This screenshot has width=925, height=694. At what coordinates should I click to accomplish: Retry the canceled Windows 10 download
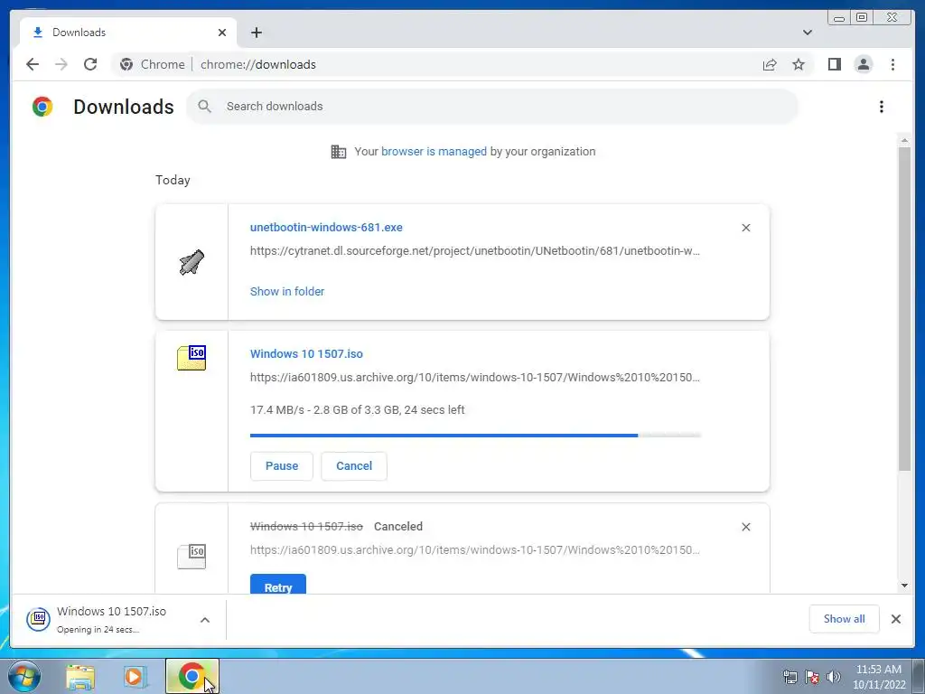[x=278, y=585]
